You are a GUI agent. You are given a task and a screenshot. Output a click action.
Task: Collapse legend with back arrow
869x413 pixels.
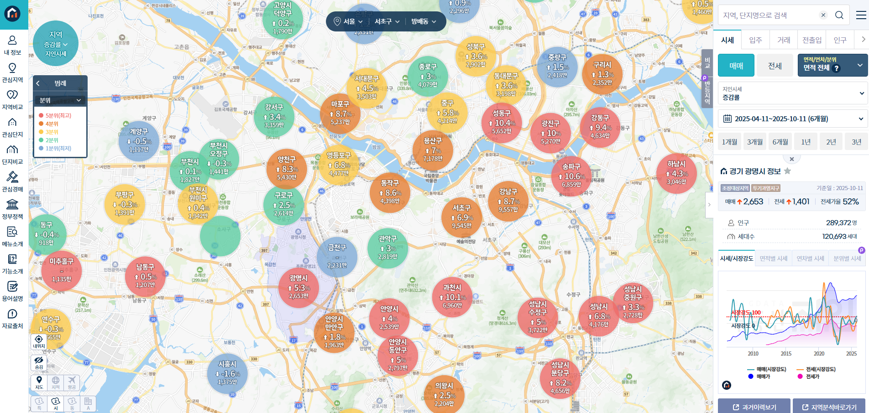pyautogui.click(x=38, y=83)
